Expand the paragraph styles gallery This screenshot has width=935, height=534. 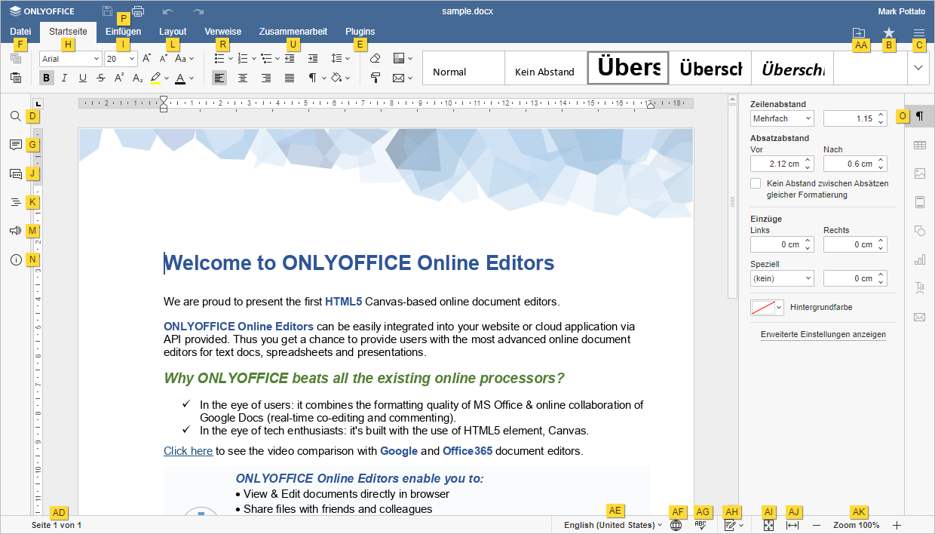[x=918, y=68]
